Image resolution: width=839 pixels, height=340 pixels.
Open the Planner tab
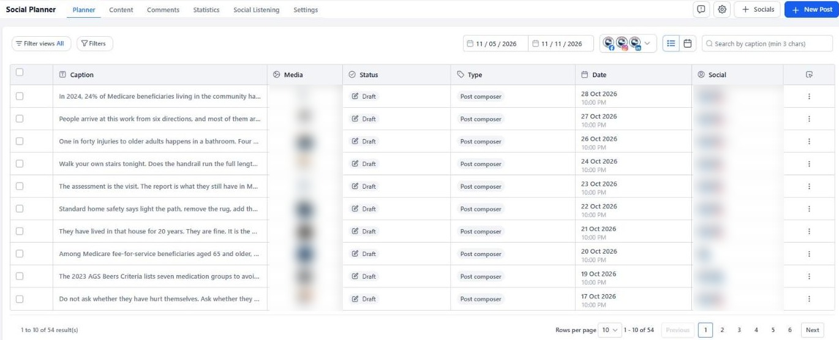click(x=84, y=10)
